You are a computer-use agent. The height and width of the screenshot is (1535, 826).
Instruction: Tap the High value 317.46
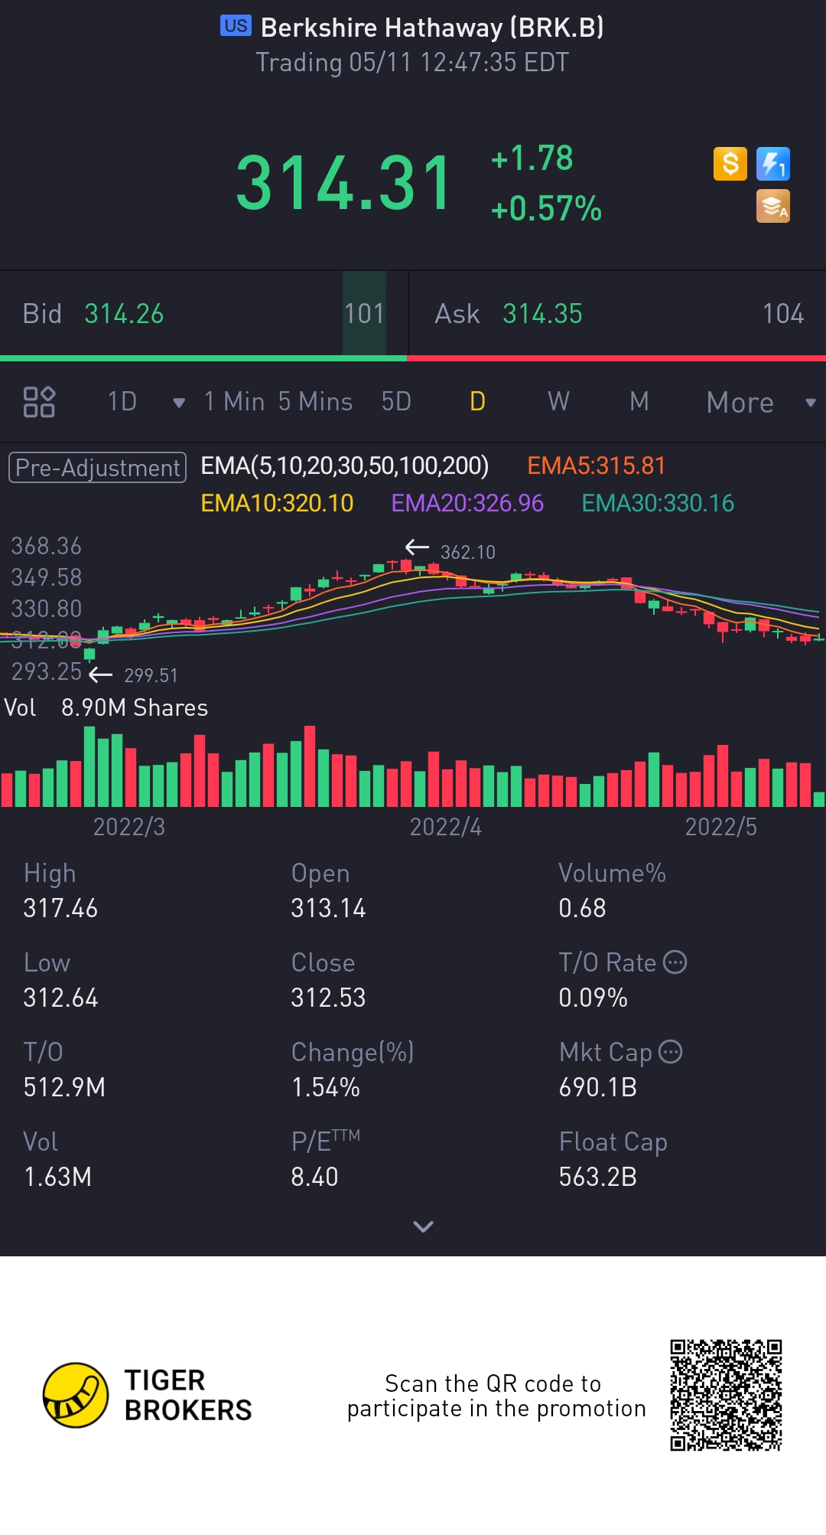tap(60, 908)
